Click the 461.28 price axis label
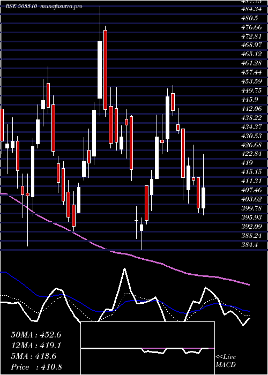Viewport: 268px width, 375px height. (x=251, y=64)
